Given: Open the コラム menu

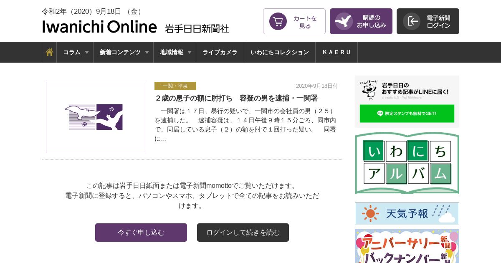Looking at the screenshot, I should (x=75, y=52).
